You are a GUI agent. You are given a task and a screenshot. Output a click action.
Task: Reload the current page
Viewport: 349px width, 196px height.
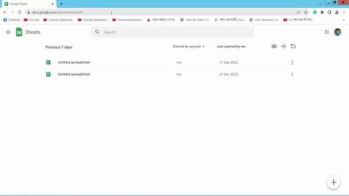[20, 13]
